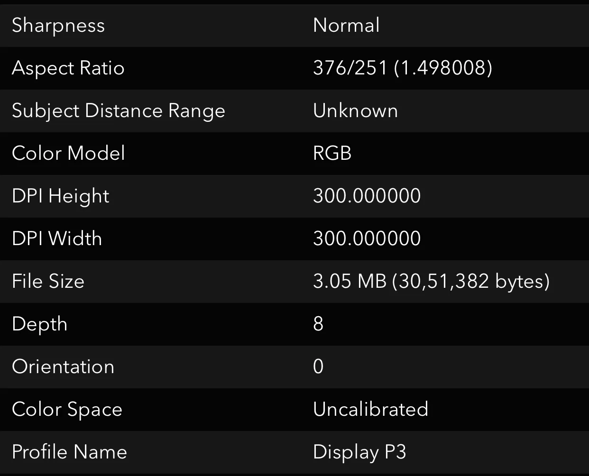Click the Orientation row
The width and height of the screenshot is (589, 476).
pos(63,366)
